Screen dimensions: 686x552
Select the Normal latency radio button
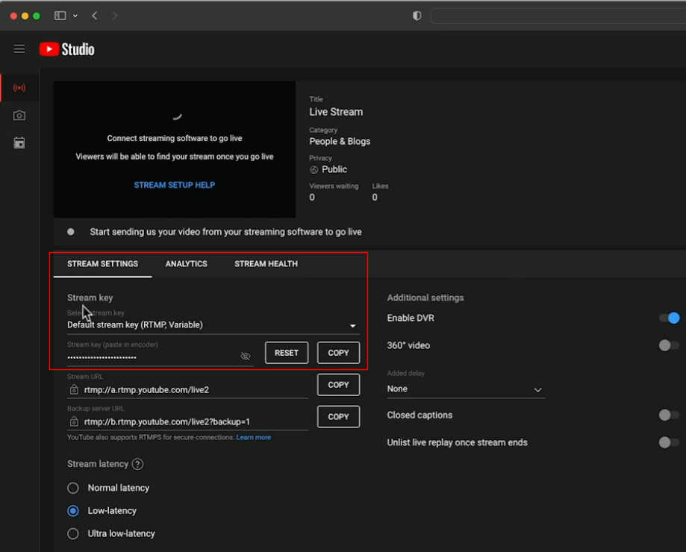(x=73, y=488)
